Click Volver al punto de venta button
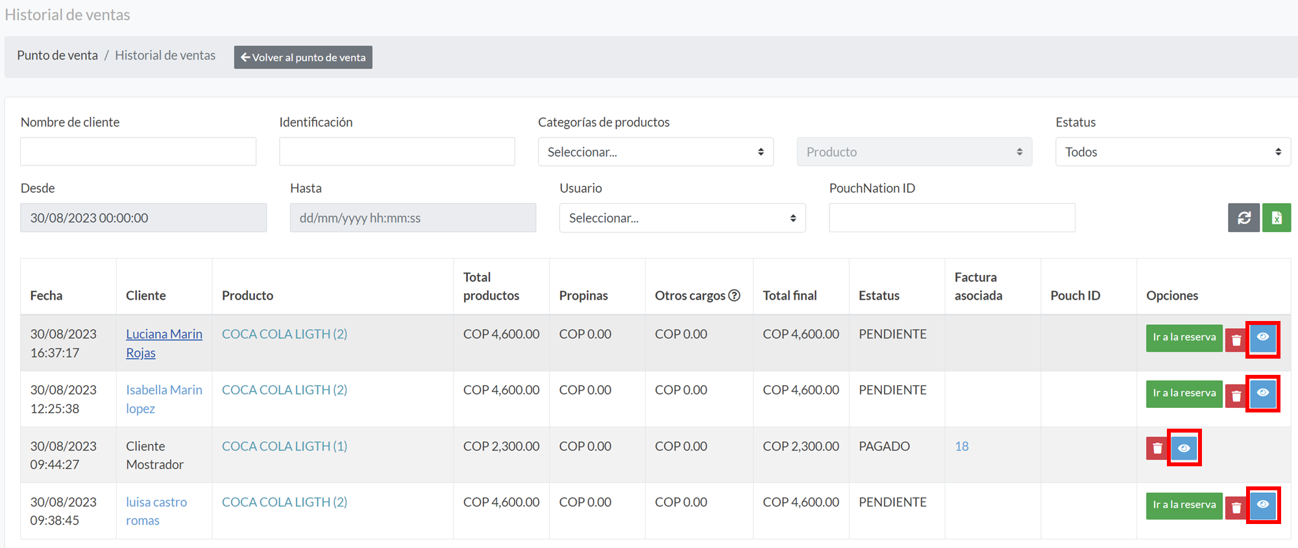The image size is (1298, 548). [x=303, y=57]
